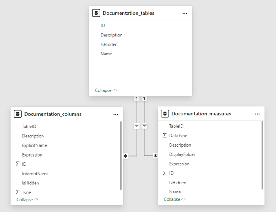Collapse the Documentation_columns card
Image resolution: width=276 pixels, height=212 pixels.
27,200
